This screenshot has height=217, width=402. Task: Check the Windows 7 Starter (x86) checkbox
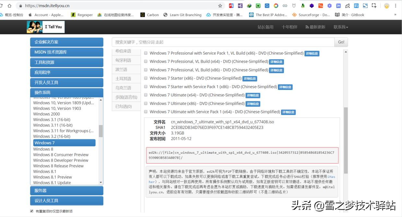[x=146, y=78]
